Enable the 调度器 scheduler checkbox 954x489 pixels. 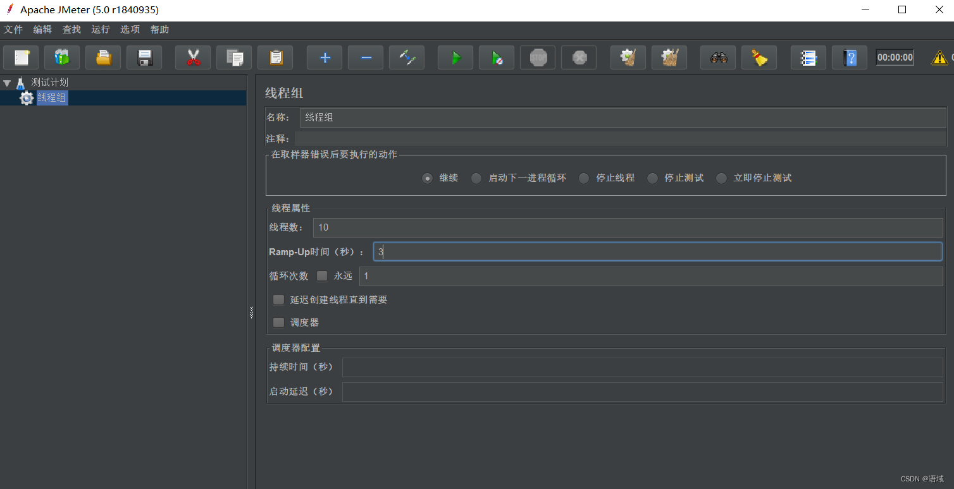(x=278, y=322)
